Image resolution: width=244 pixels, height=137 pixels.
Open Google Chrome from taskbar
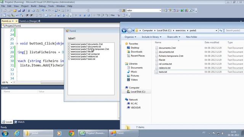click(72, 133)
